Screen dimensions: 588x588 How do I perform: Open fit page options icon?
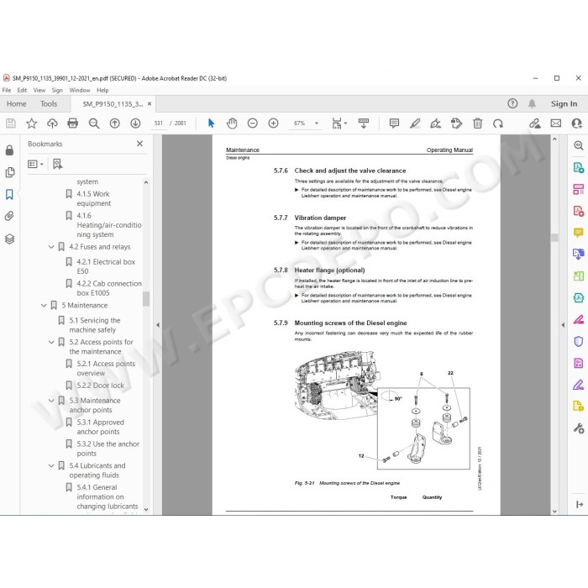339,123
